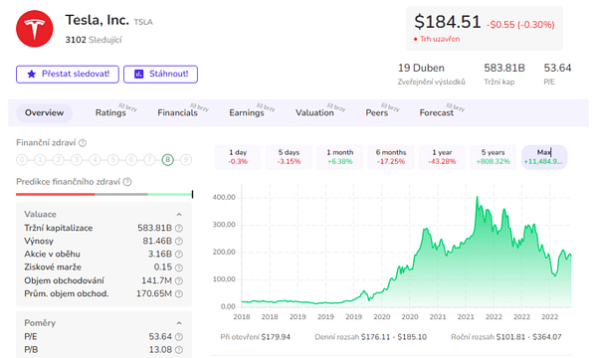Select financial health score circle 8
The width and height of the screenshot is (597, 358).
point(167,160)
